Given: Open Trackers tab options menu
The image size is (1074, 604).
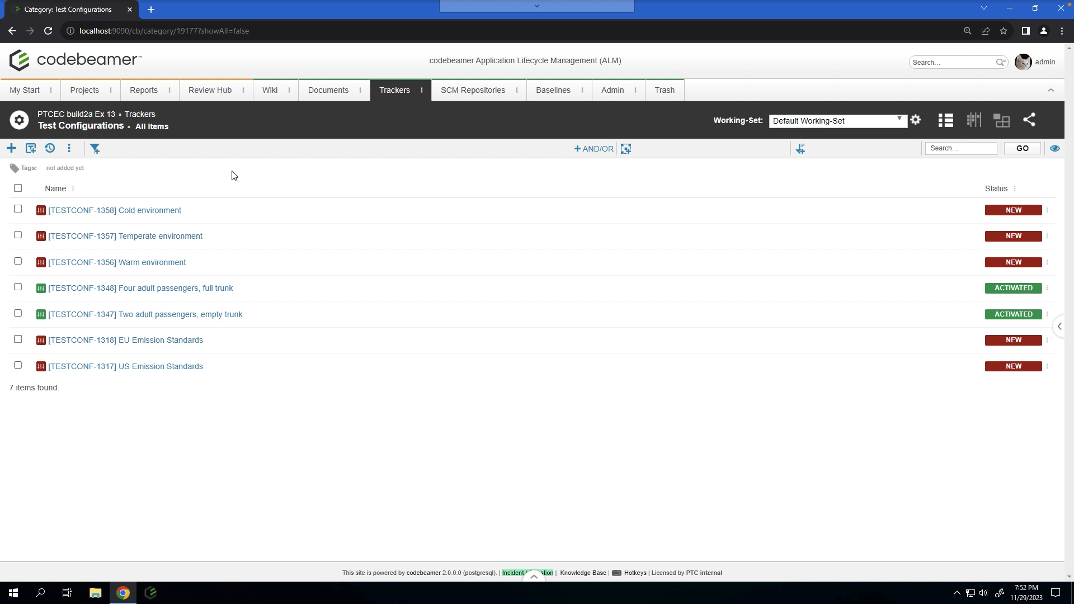Looking at the screenshot, I should click(422, 90).
